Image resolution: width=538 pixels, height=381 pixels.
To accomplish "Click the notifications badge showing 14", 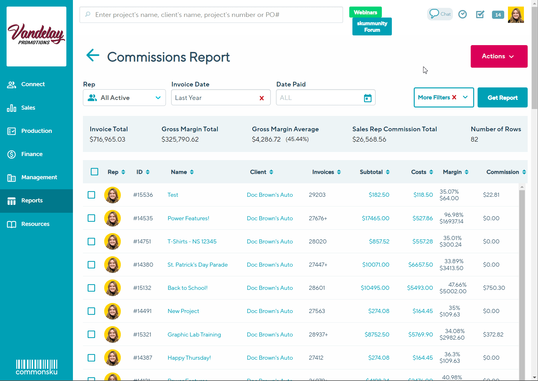I will (498, 15).
